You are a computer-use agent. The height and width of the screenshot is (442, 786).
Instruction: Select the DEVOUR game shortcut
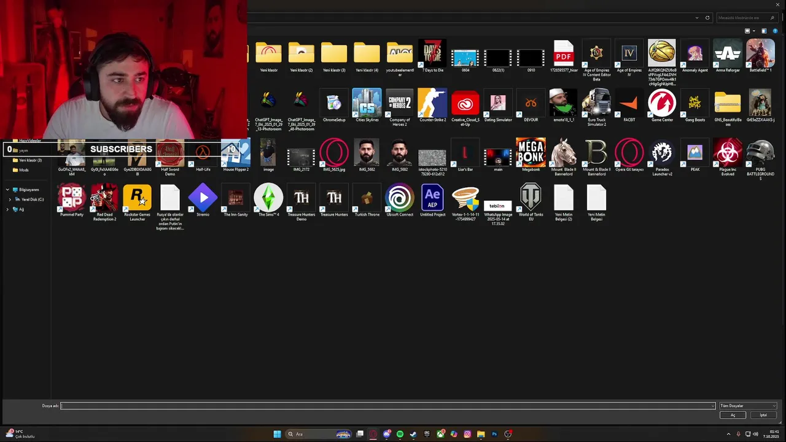click(531, 106)
